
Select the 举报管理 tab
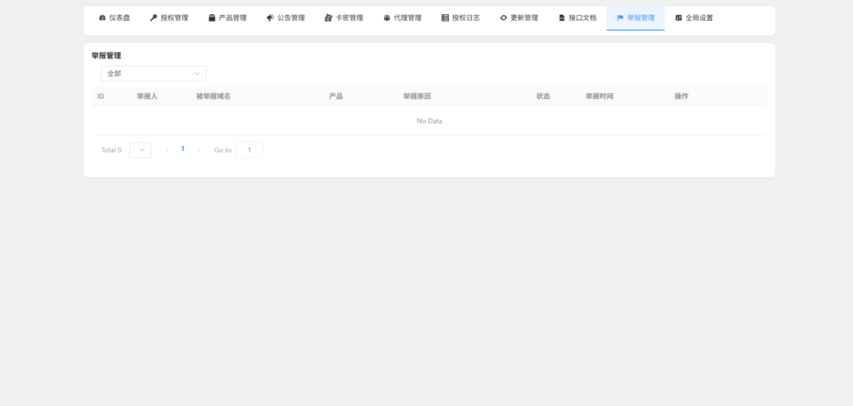pos(636,17)
